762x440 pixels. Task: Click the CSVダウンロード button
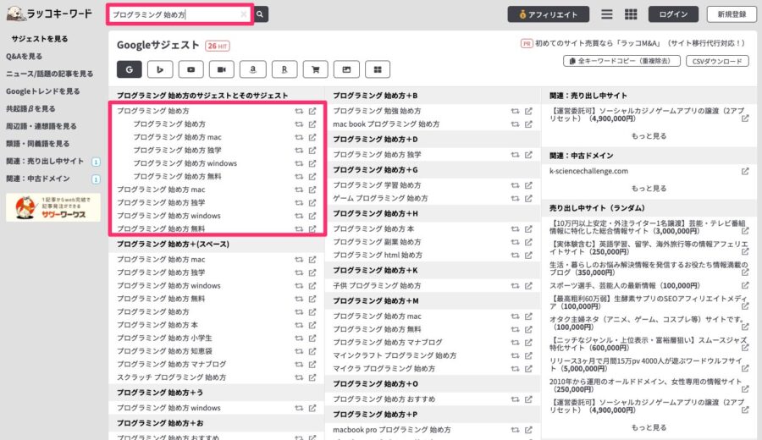click(x=717, y=61)
